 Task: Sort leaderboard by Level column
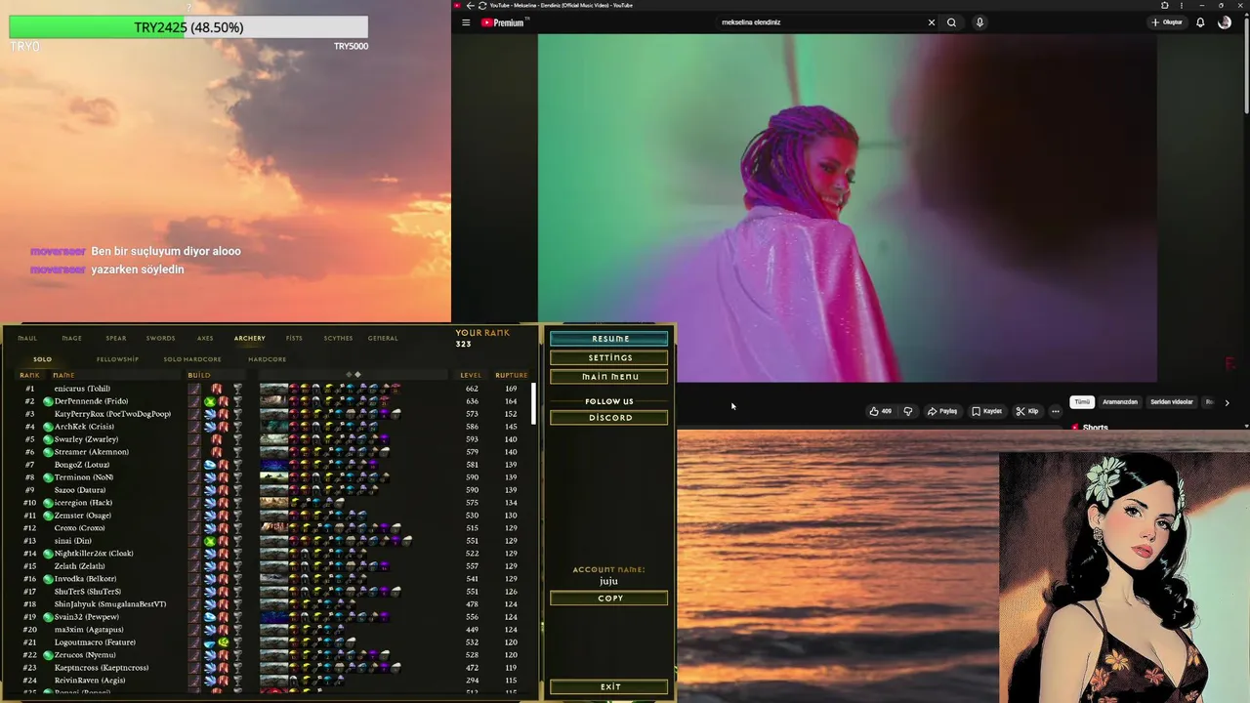tap(471, 375)
